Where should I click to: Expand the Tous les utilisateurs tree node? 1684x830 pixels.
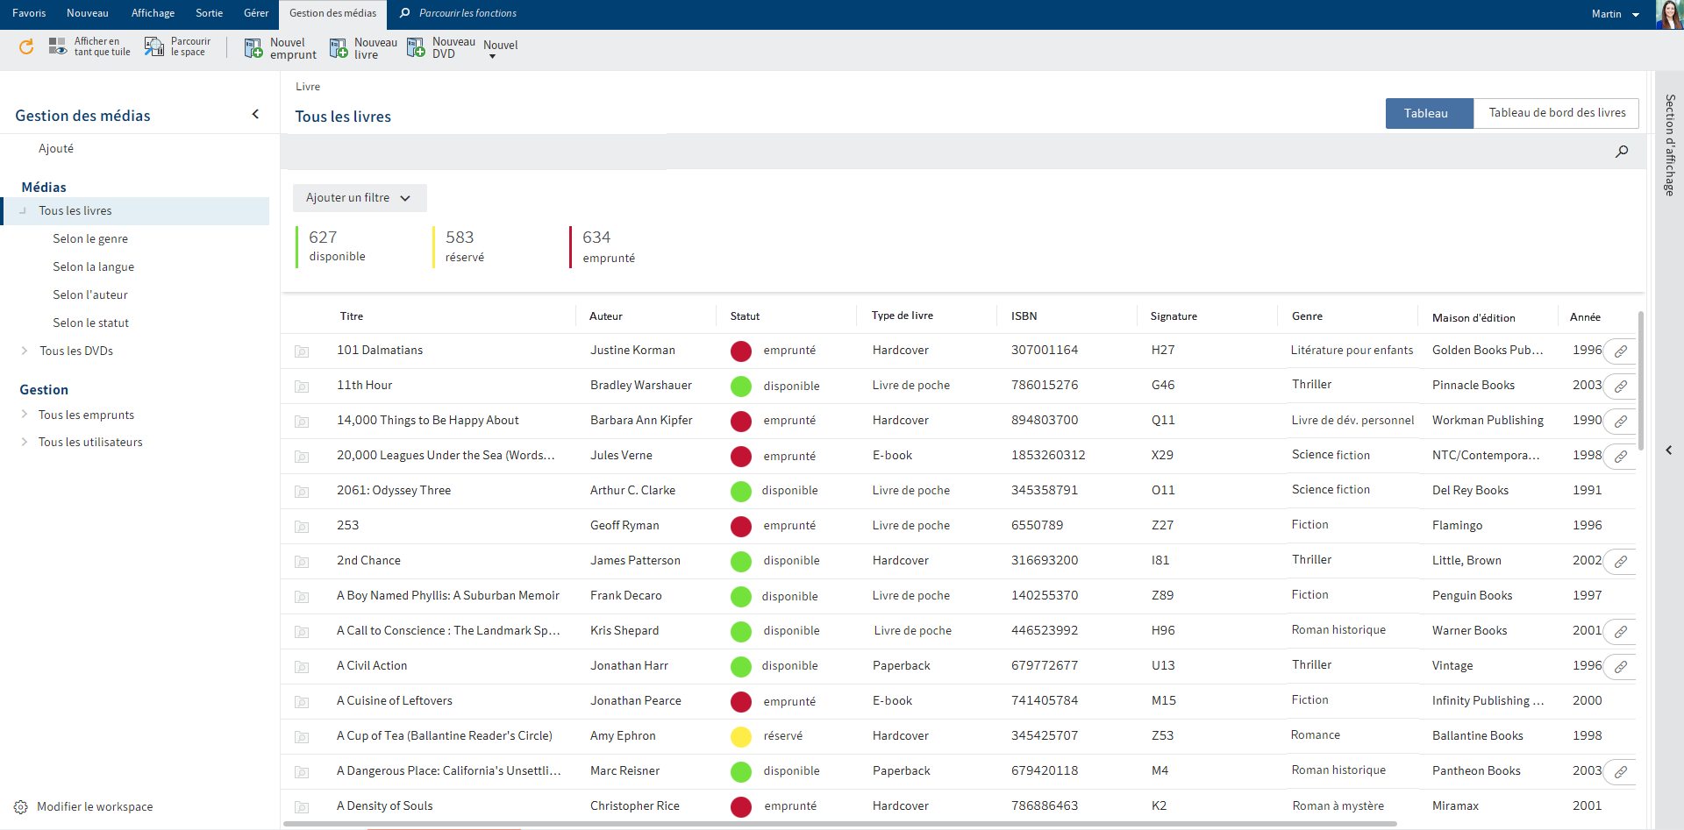tap(25, 442)
